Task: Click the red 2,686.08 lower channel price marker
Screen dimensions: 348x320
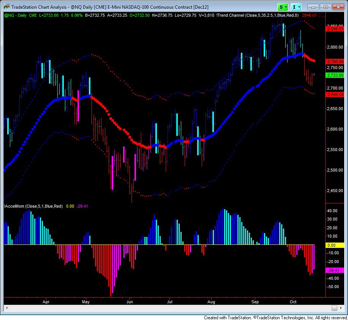Action: coord(334,95)
